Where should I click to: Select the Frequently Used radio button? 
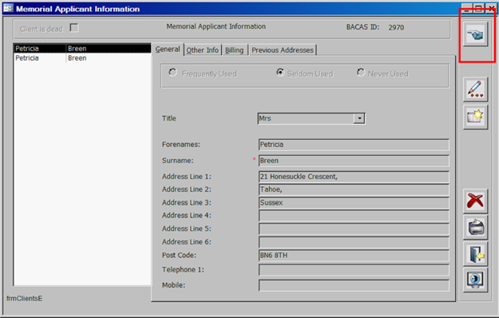(172, 73)
